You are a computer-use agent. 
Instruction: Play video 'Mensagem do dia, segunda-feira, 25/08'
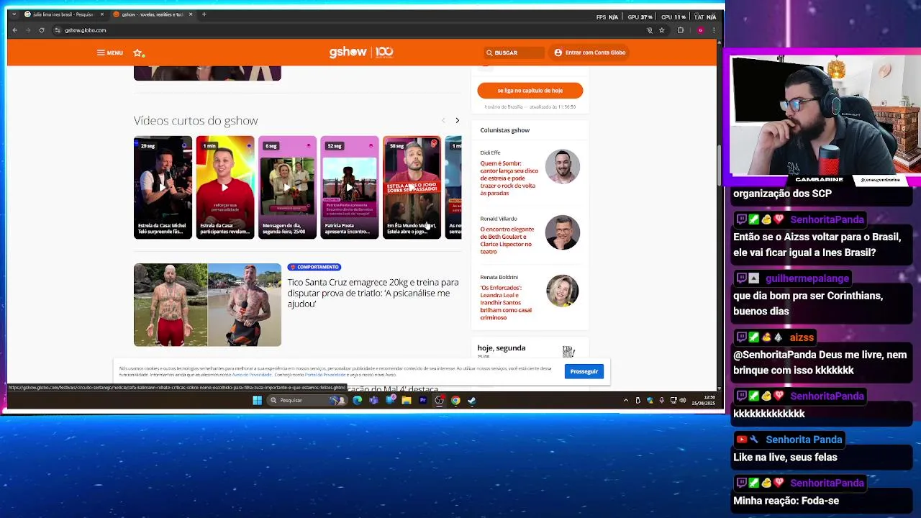[287, 187]
